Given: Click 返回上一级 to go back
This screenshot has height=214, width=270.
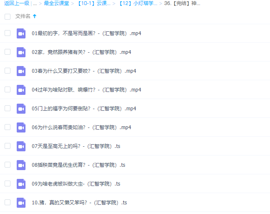Looking at the screenshot, I should [x=15, y=4].
